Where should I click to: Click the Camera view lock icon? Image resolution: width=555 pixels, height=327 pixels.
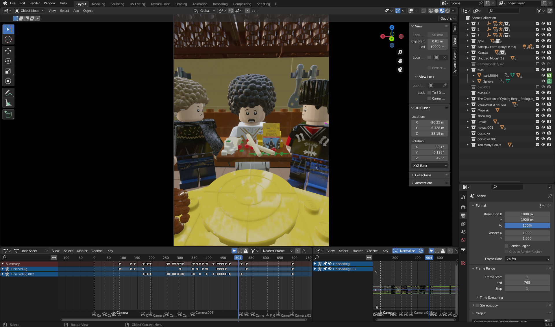point(429,98)
